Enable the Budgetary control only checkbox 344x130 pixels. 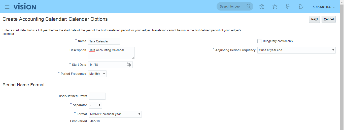tap(259, 41)
